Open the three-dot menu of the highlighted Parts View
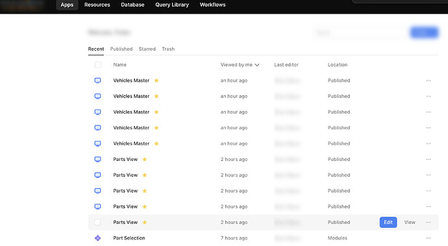Image resolution: width=448 pixels, height=246 pixels. 428,222
